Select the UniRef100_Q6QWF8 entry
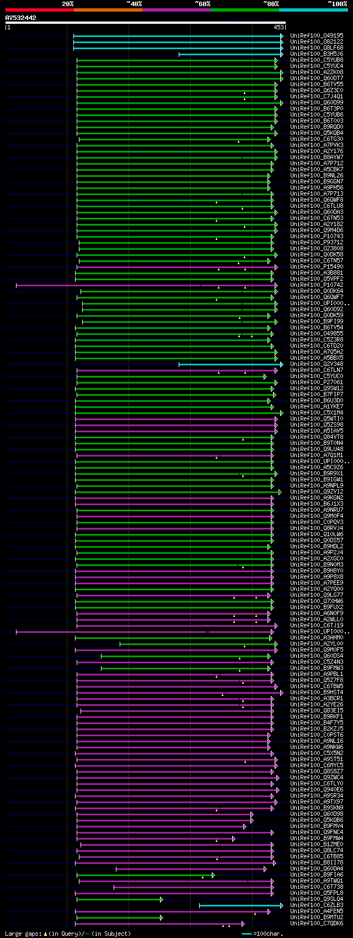This screenshot has height=938, width=353. click(317, 200)
